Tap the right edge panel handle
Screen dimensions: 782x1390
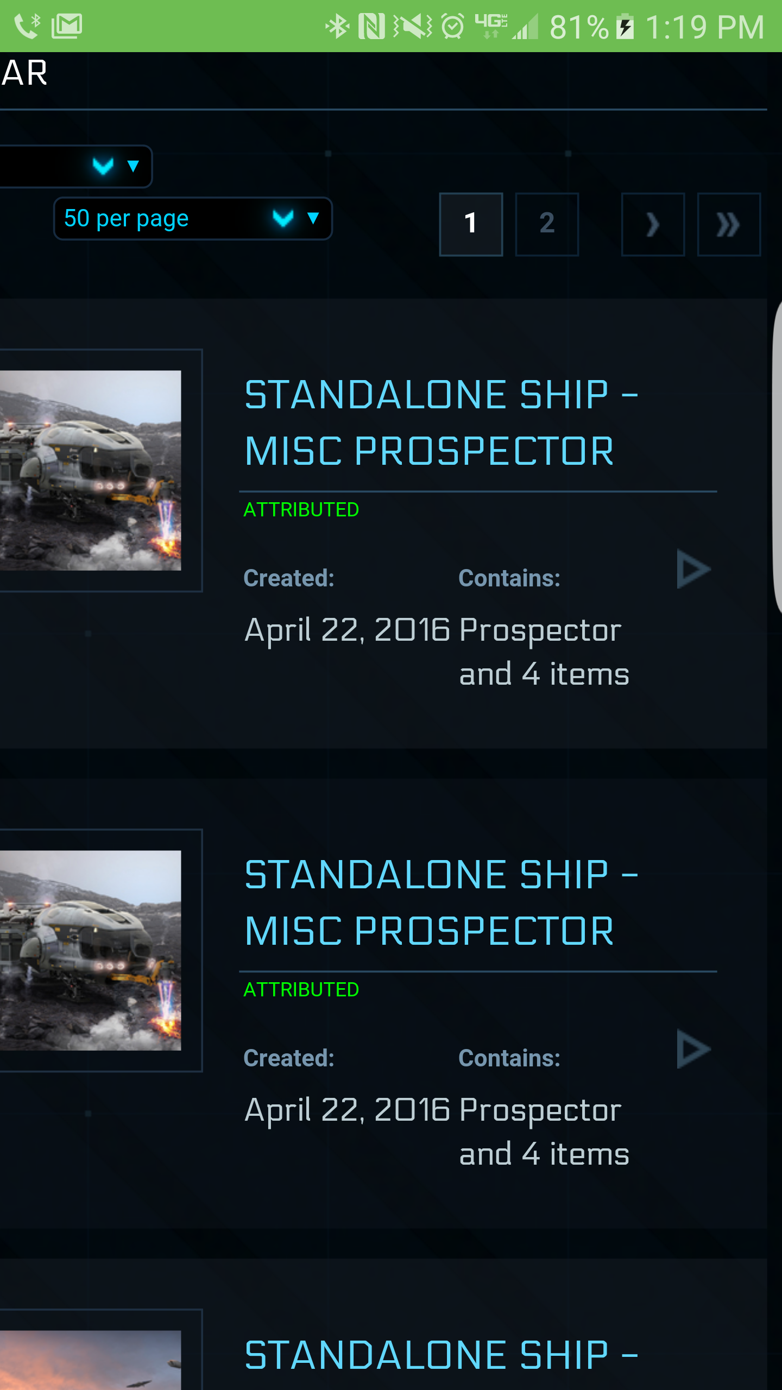(x=777, y=456)
